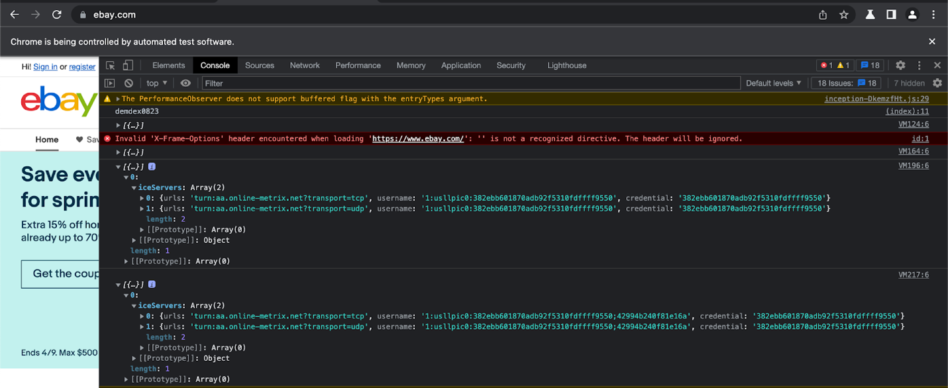Click the eBay 'register' link

(x=82, y=67)
